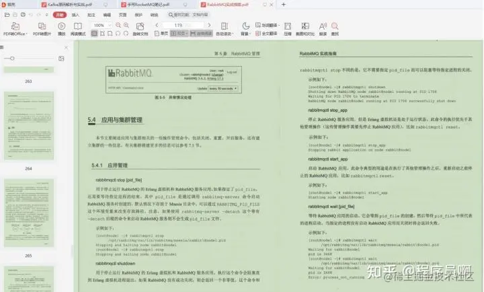
Task: Click the page number 119 field
Action: [183, 25]
